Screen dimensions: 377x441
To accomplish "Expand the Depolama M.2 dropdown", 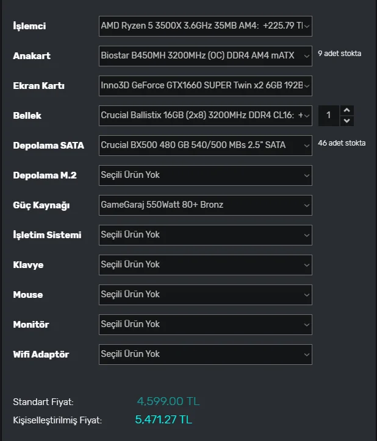I will 205,175.
